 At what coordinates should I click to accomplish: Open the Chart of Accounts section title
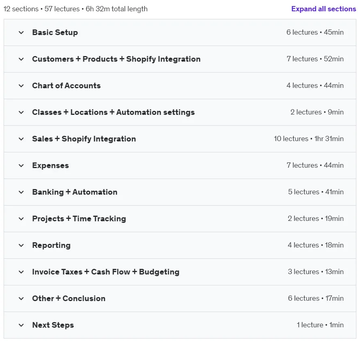pos(67,85)
